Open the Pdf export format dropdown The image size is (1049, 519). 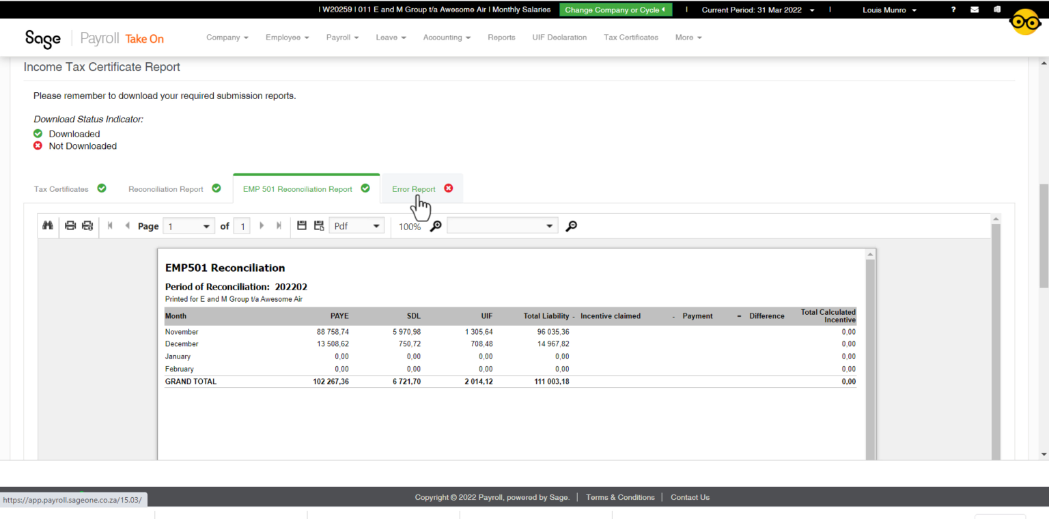point(356,226)
